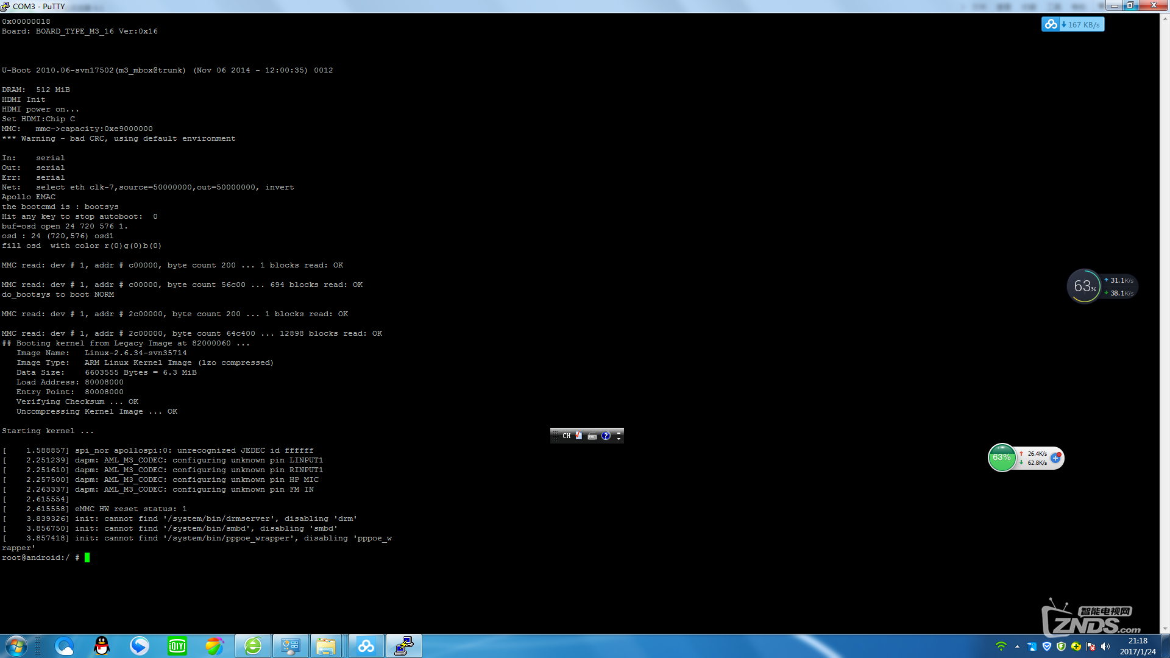Open green lightning shield tray icon

pos(1062,646)
